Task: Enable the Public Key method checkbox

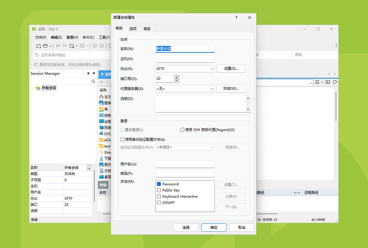Action: click(x=159, y=190)
